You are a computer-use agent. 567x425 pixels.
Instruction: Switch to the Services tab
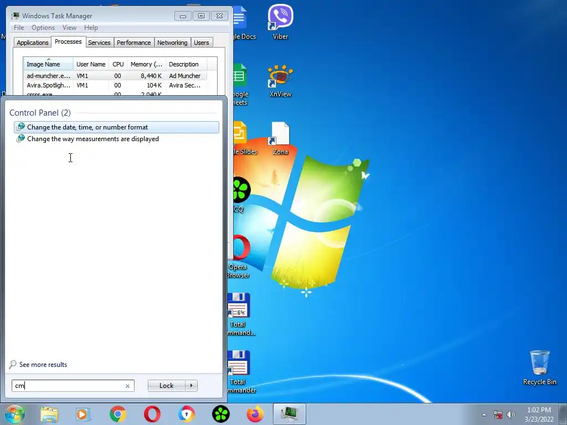(99, 43)
